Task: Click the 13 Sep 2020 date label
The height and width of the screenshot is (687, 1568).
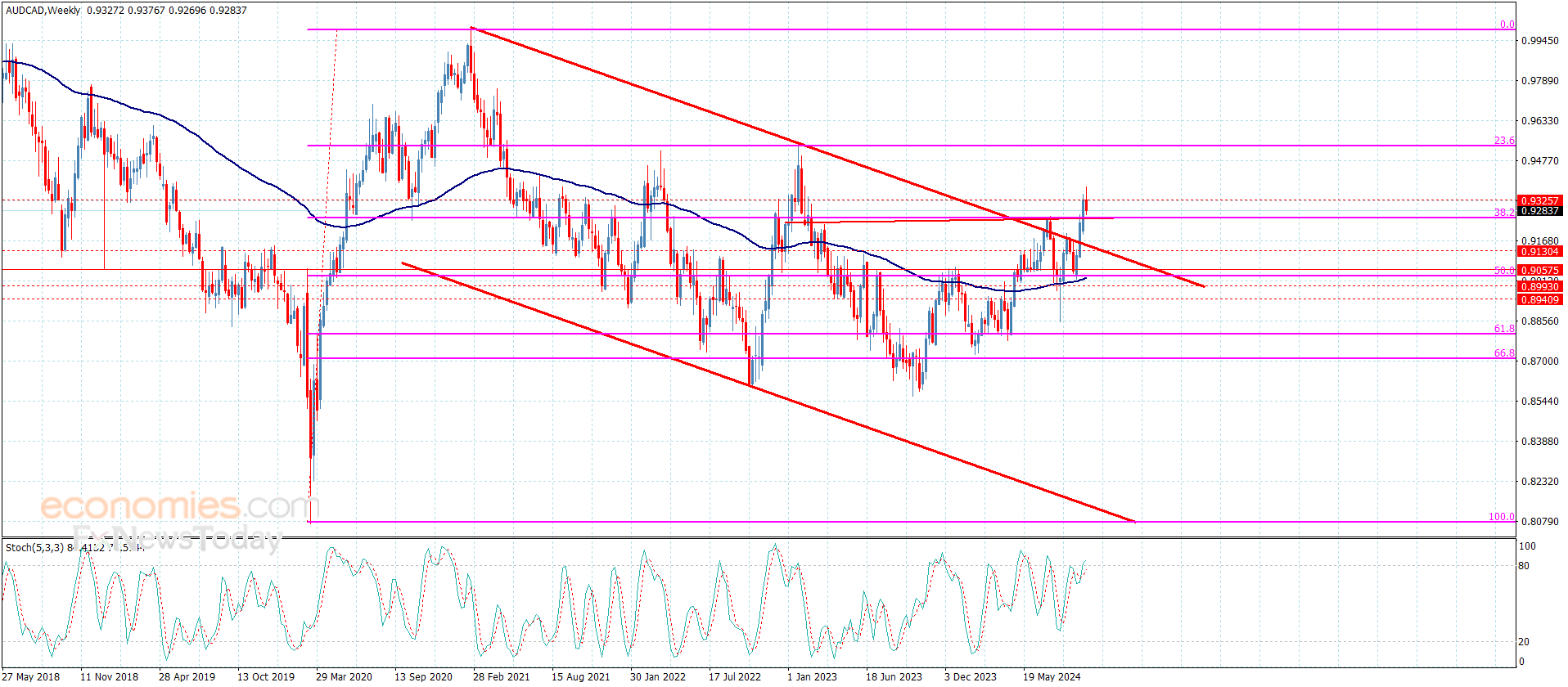Action: click(423, 676)
